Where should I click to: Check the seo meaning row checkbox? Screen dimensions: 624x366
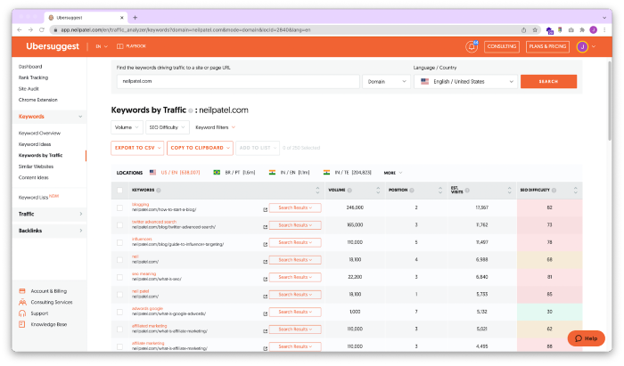(x=119, y=277)
